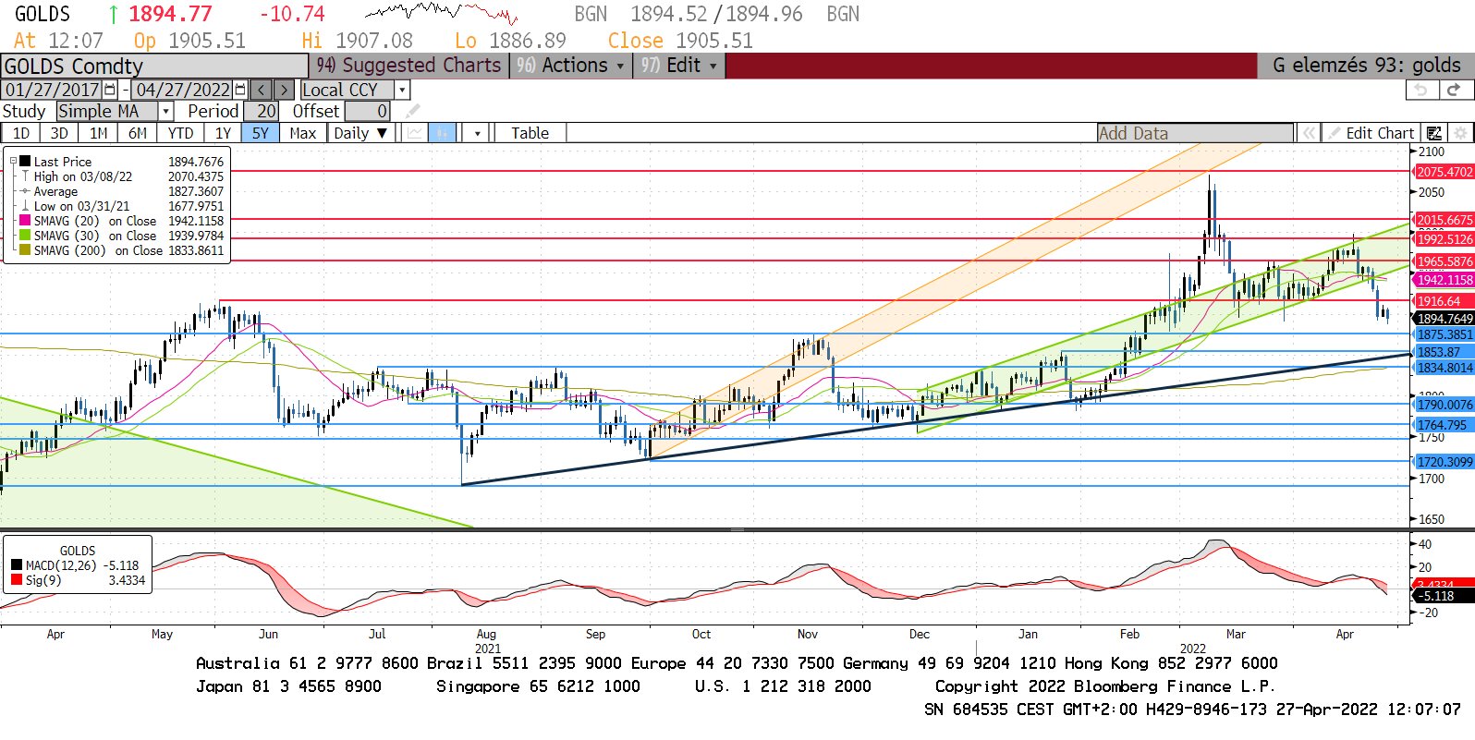Select the 1D range tab
Viewport: 1475px width, 740px height.
coord(20,133)
